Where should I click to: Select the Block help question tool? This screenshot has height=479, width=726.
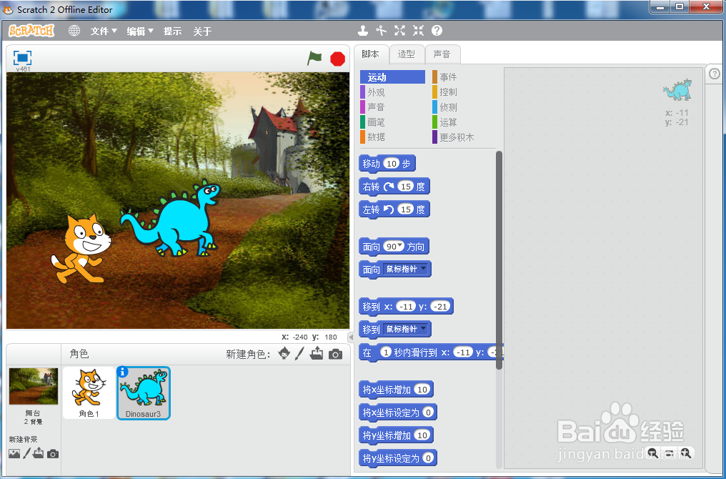pyautogui.click(x=437, y=31)
